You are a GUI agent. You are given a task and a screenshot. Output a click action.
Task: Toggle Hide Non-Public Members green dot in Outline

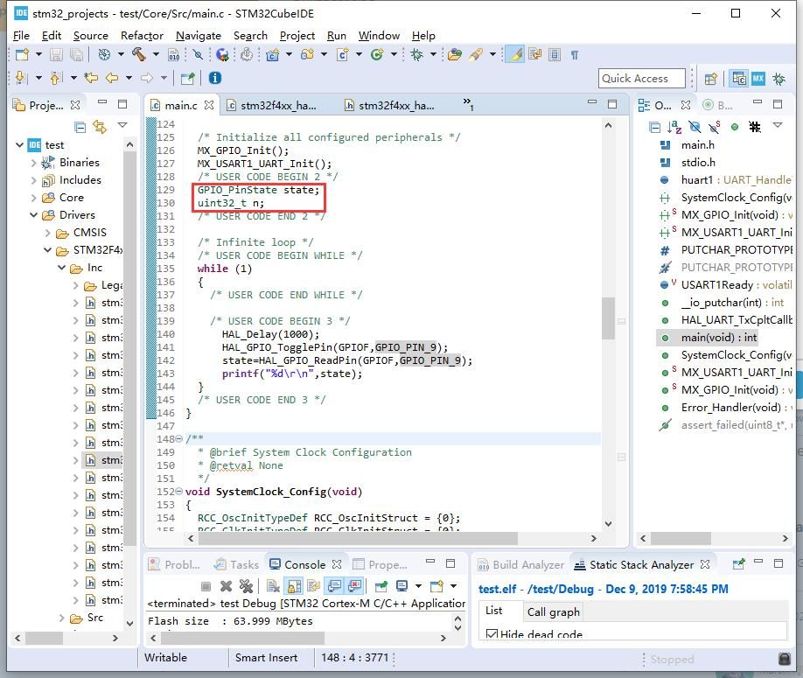pos(735,127)
